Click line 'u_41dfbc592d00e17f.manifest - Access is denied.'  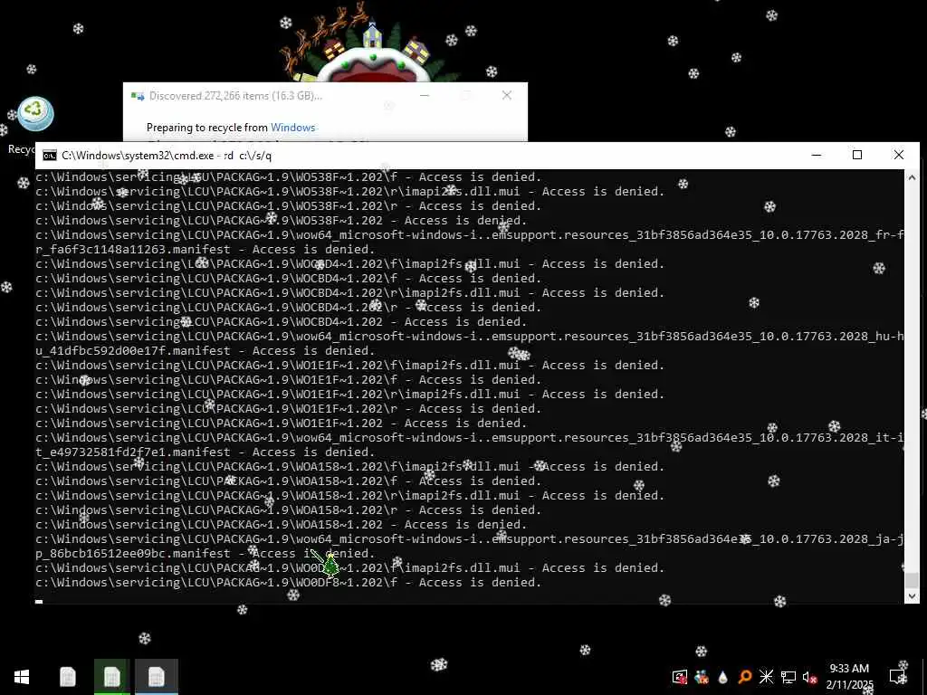[205, 350]
